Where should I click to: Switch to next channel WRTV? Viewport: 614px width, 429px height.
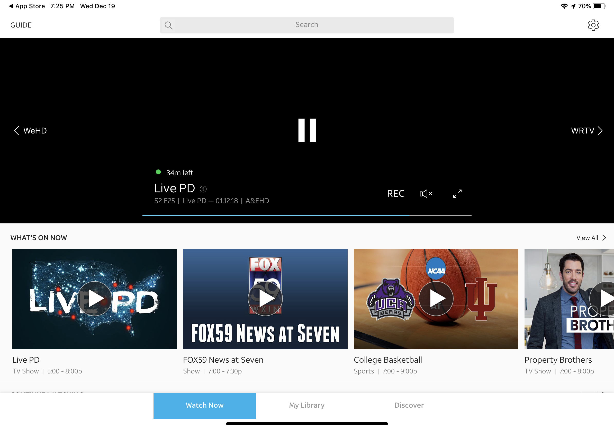click(x=586, y=130)
